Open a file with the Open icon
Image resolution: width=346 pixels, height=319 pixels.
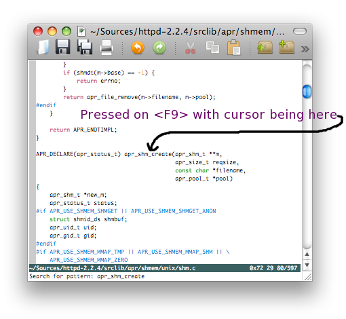(x=43, y=48)
